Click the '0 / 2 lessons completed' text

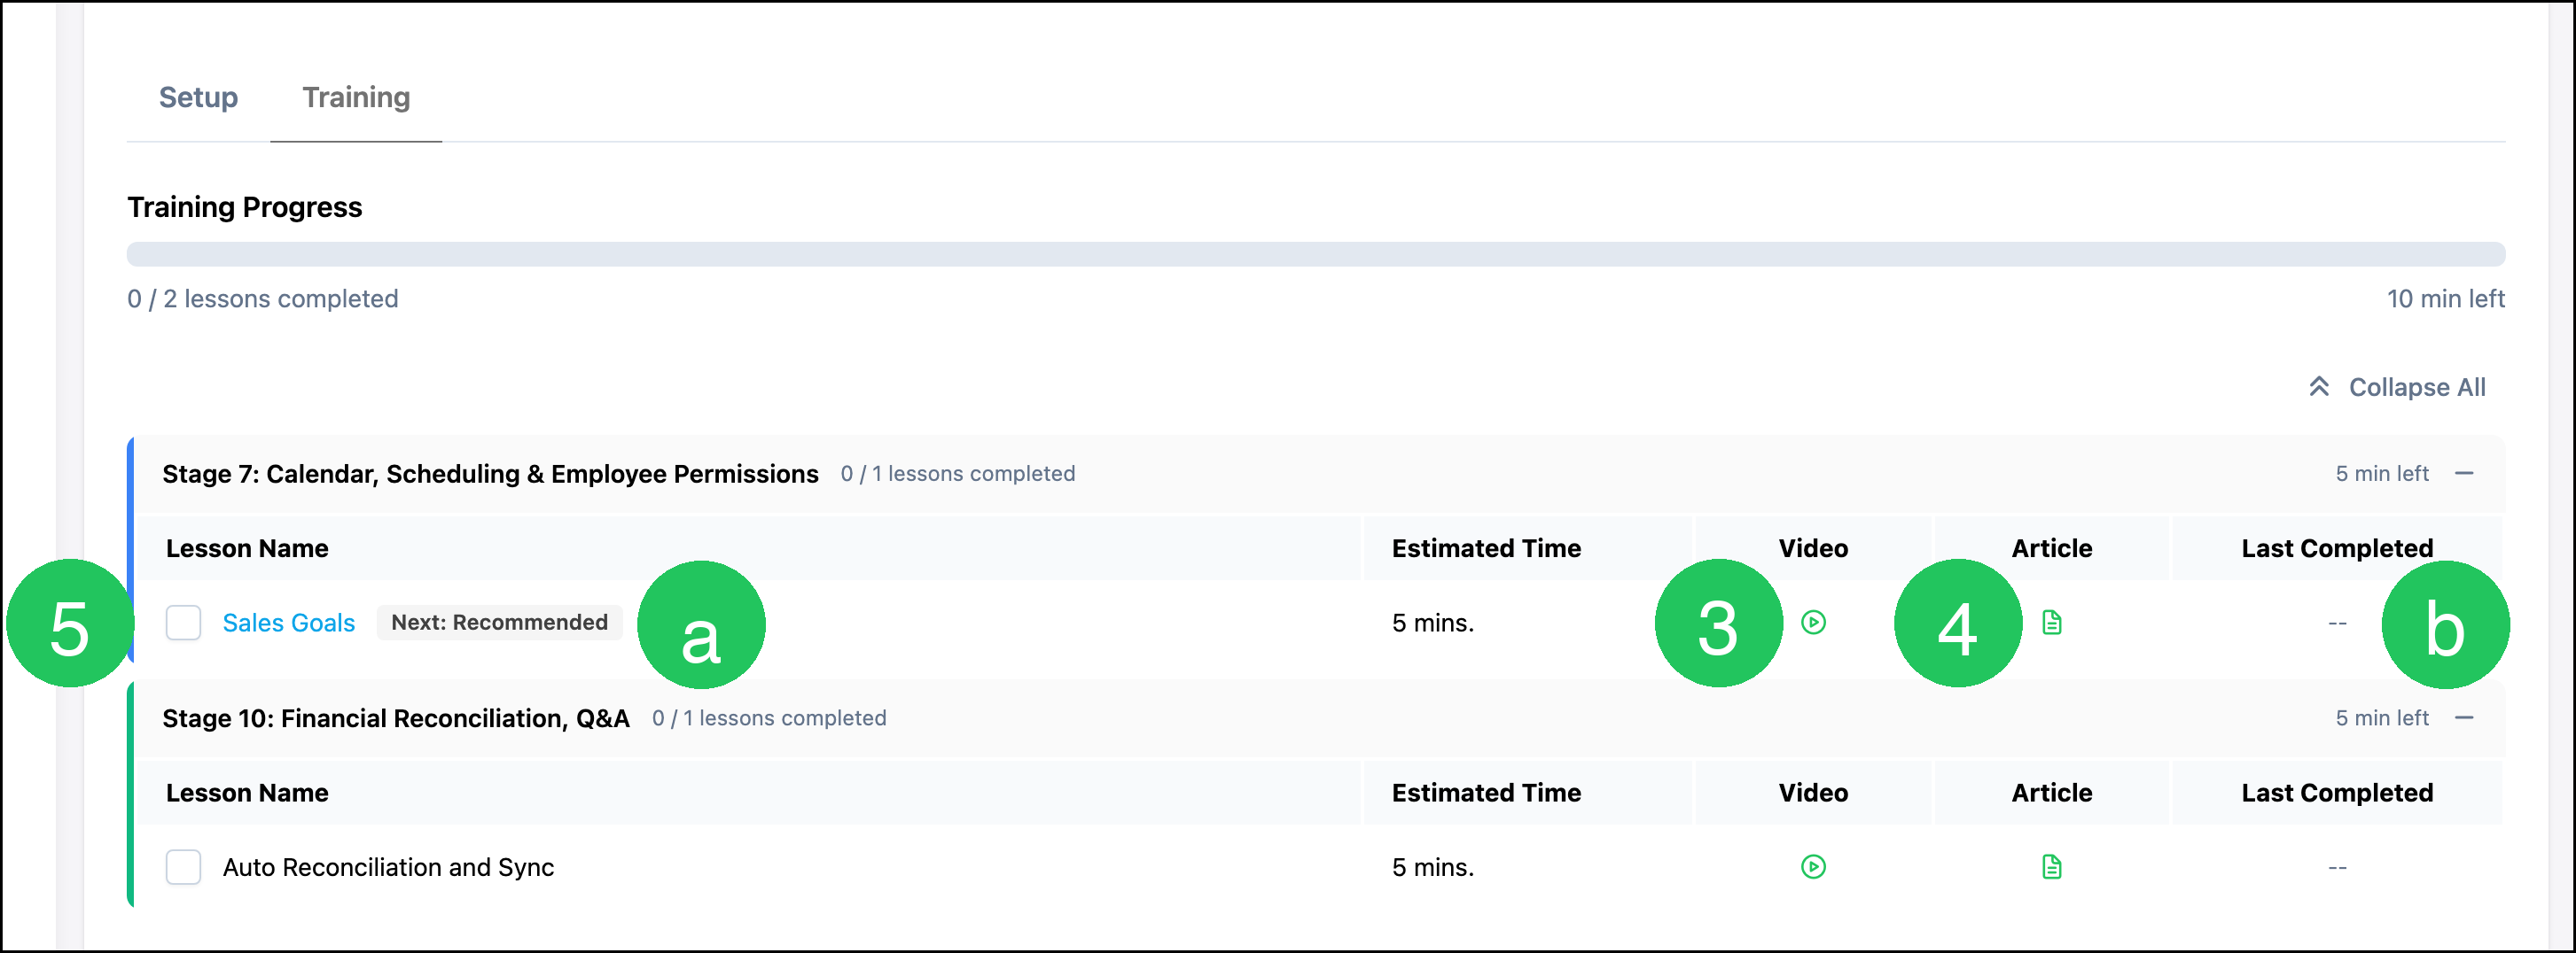click(x=262, y=298)
